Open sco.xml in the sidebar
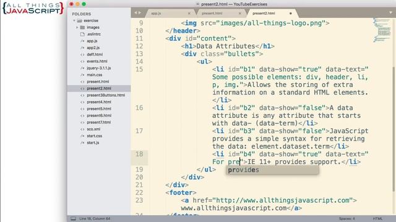Image resolution: width=396 pixels, height=222 pixels. [x=93, y=129]
